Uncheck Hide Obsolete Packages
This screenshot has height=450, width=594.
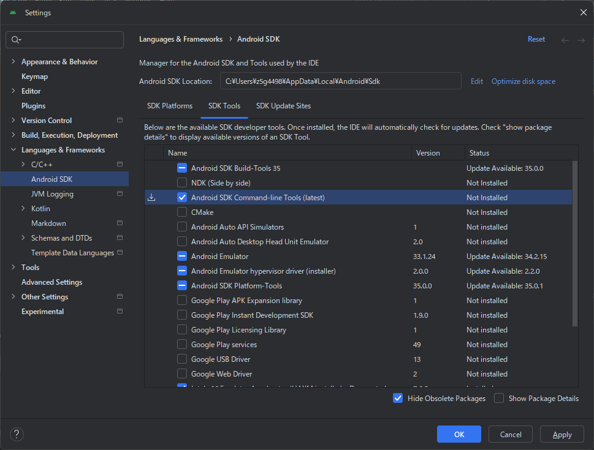pos(398,398)
